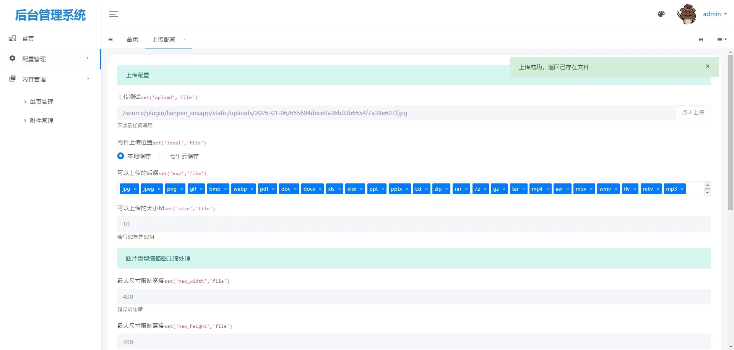Select 七牛云储存 radio option

click(163, 156)
